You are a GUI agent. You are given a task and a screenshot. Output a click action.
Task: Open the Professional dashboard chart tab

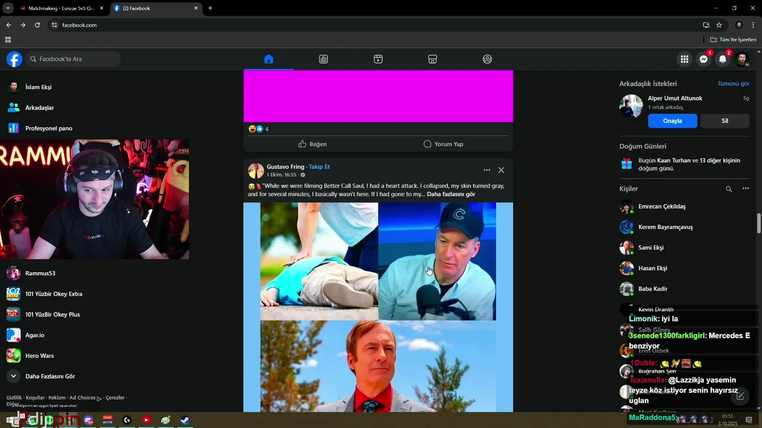tap(323, 59)
